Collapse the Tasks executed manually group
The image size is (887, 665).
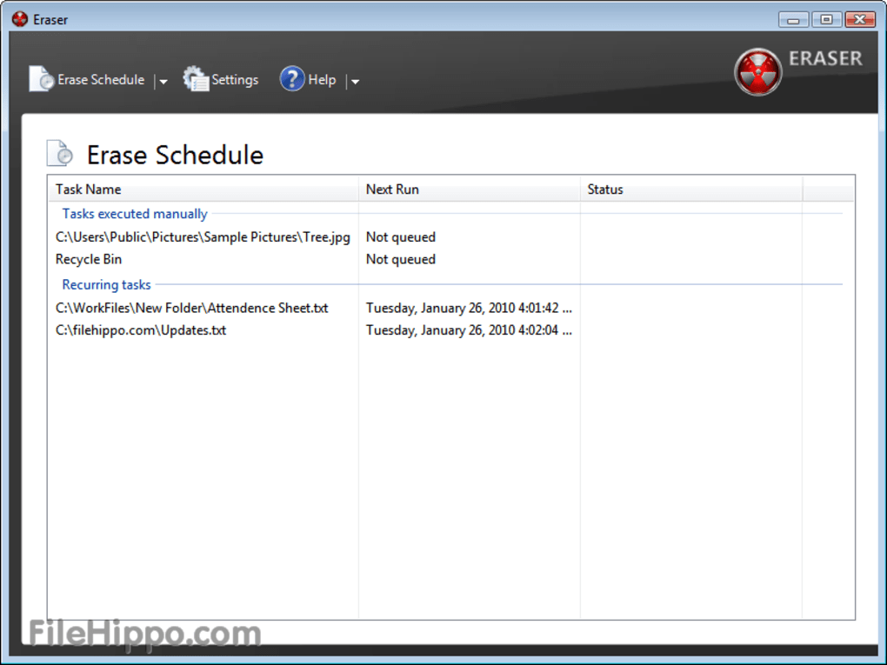(135, 214)
